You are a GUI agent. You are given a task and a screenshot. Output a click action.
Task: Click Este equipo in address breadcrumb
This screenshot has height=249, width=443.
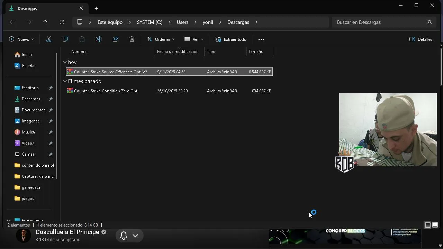tap(110, 22)
